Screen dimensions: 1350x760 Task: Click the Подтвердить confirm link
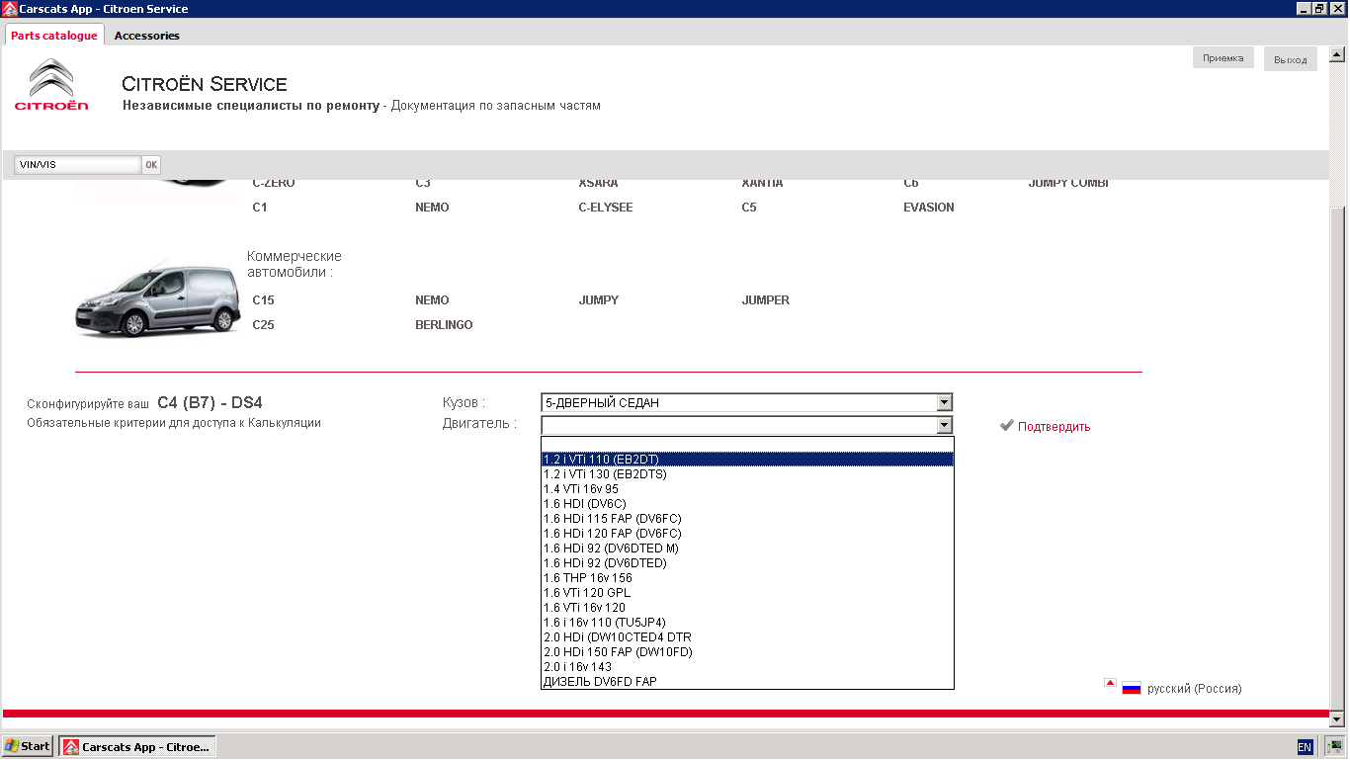point(1054,427)
